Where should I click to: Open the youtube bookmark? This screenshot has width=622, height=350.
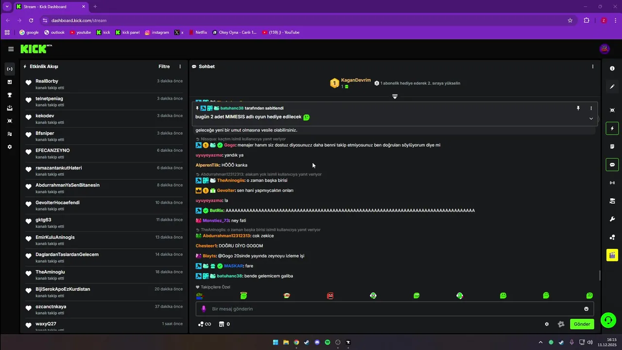[80, 33]
